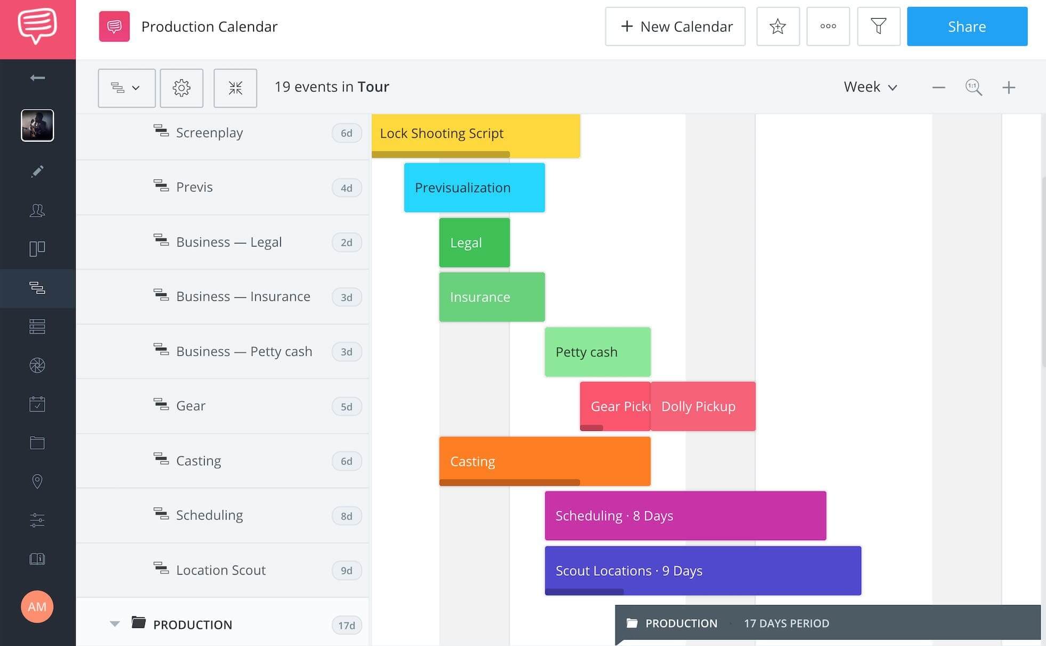
Task: Click the Share button
Action: pos(967,26)
